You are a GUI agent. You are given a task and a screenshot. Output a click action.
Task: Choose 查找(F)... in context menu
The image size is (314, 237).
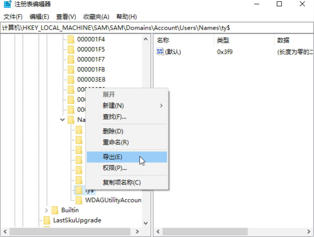coord(127,116)
